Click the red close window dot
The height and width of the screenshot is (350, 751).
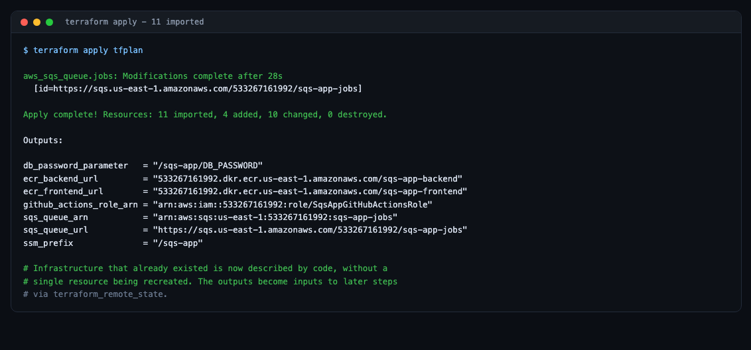(24, 22)
